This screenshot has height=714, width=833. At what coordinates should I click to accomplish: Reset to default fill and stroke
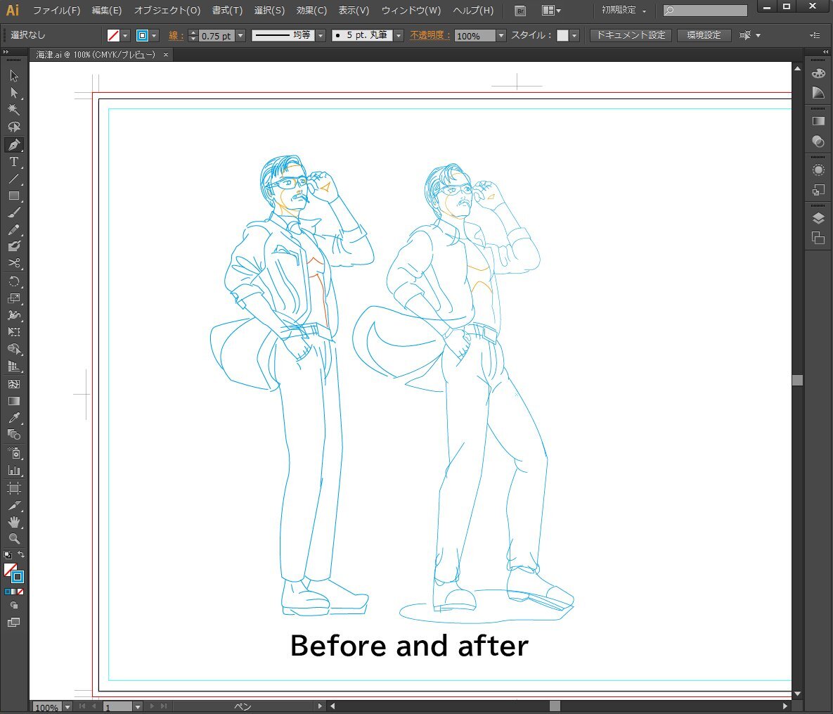[8, 555]
